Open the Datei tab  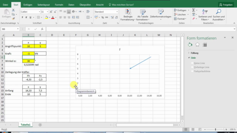[6, 5]
